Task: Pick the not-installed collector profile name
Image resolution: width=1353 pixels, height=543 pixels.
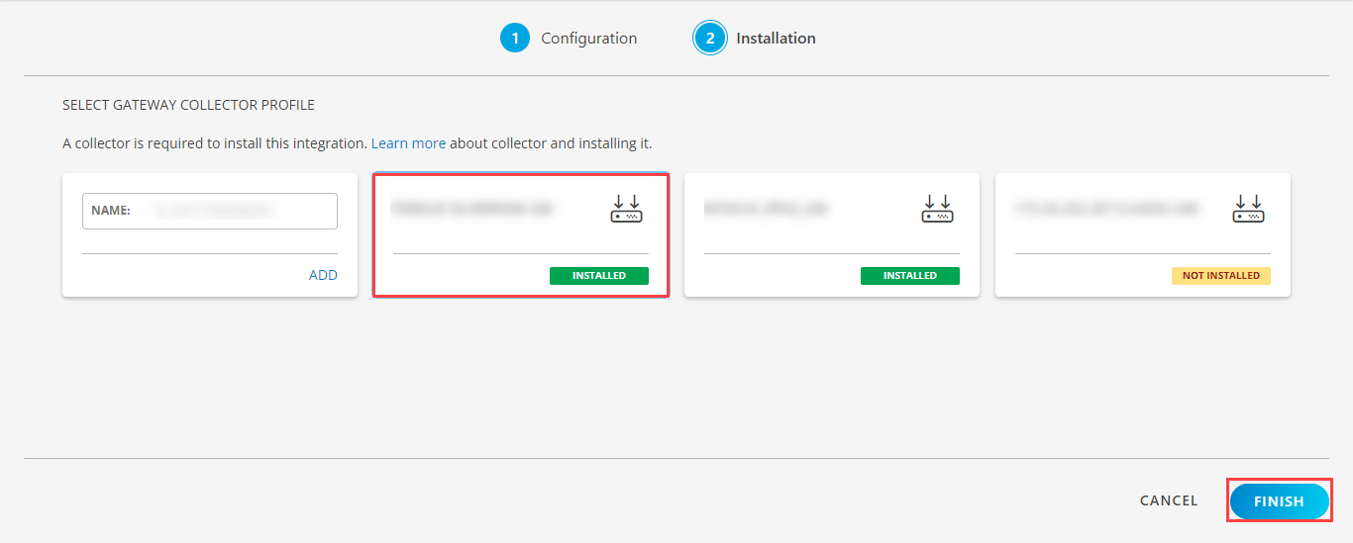Action: pos(1105,209)
